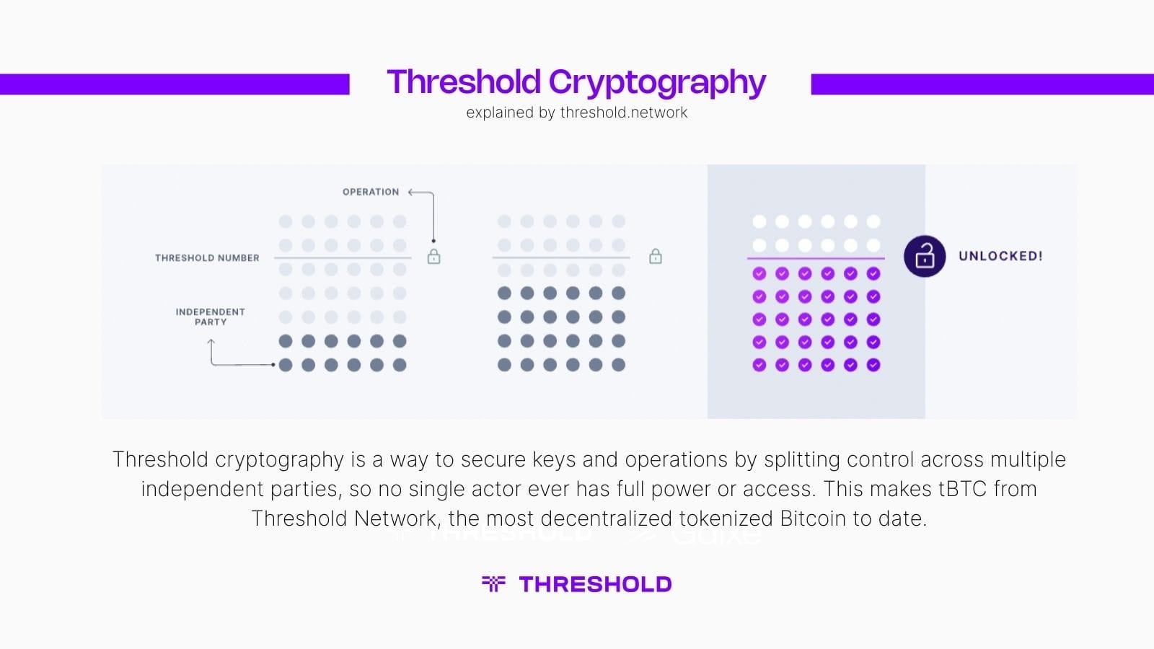Screen dimensions: 1154x649
Task: Click the purple threshold line in the unlocked grid
Action: point(816,258)
